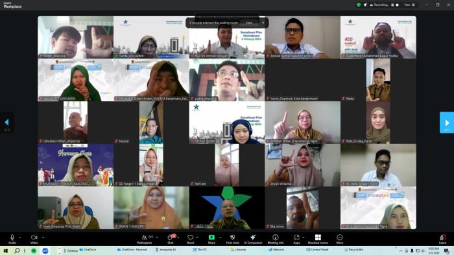The height and width of the screenshot is (255, 454).
Task: Click the green encryption shield icon
Action: 359,5
